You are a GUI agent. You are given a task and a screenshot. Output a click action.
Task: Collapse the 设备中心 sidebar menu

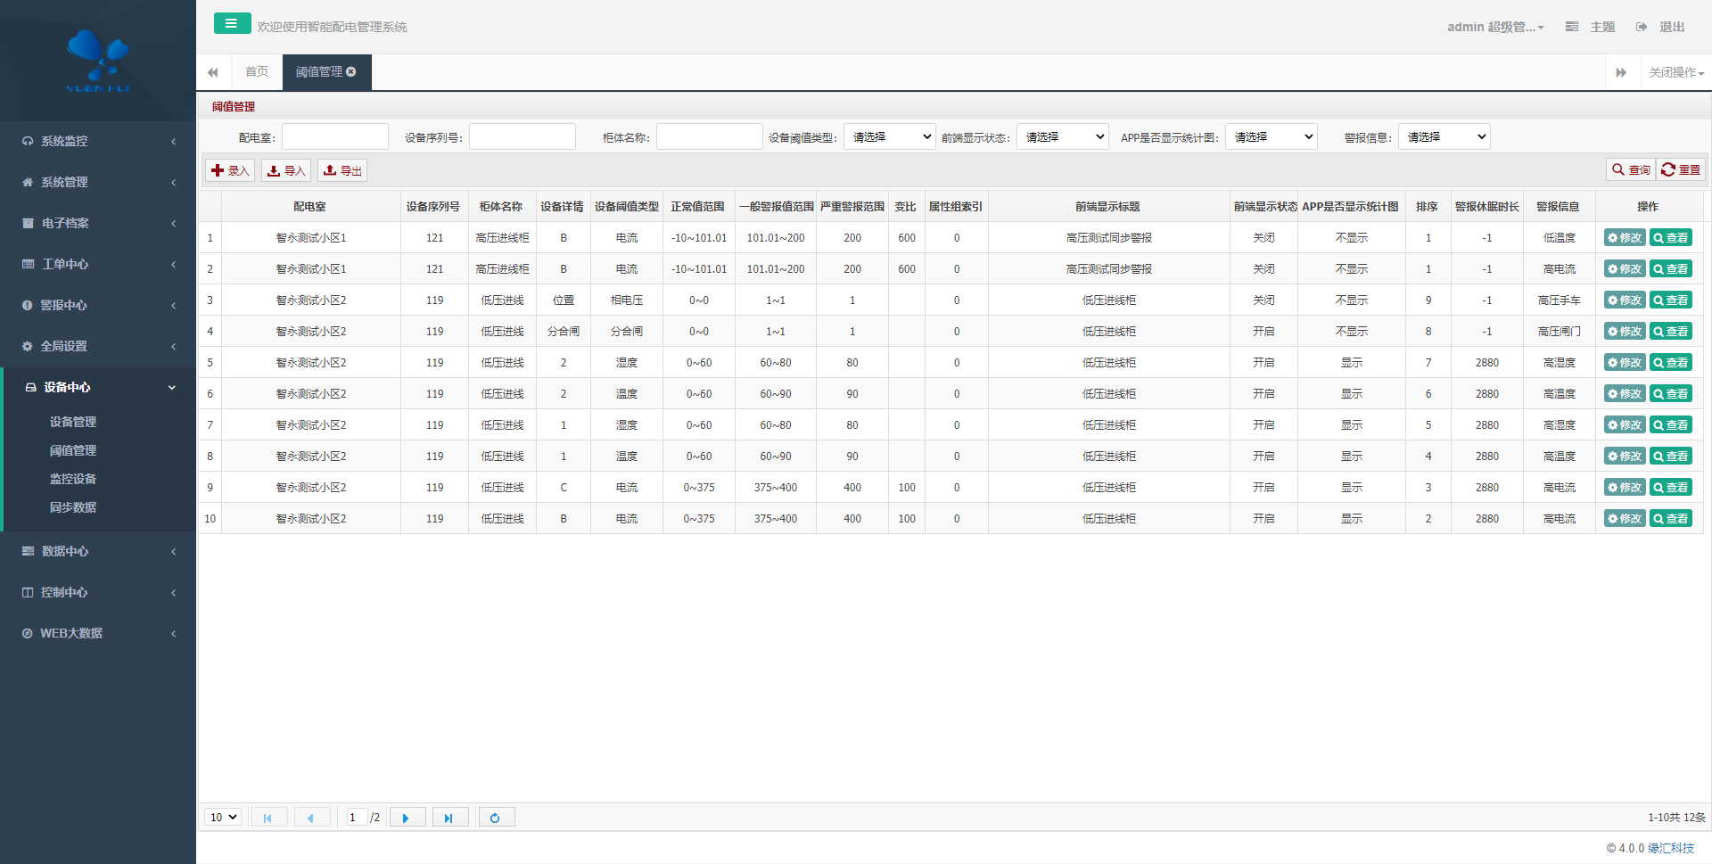(x=98, y=387)
